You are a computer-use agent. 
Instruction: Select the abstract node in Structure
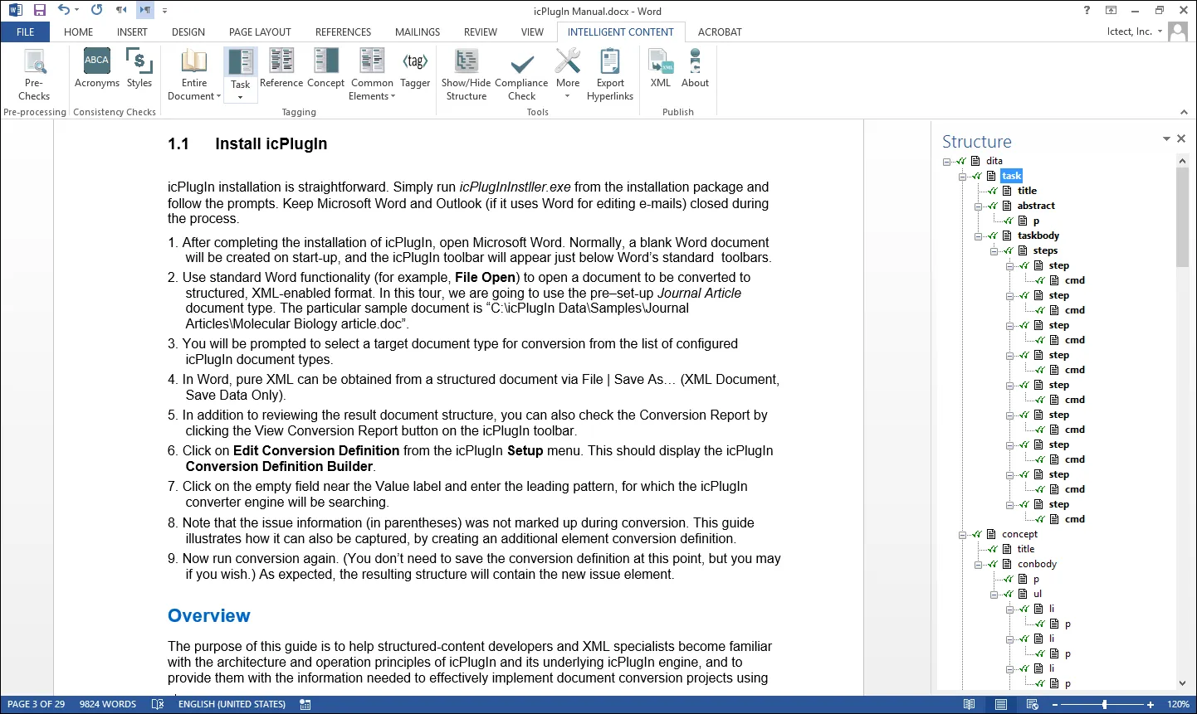point(1036,206)
